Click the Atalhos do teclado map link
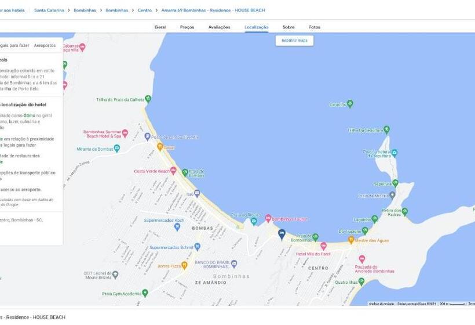475x325 pixels. pyautogui.click(x=382, y=304)
